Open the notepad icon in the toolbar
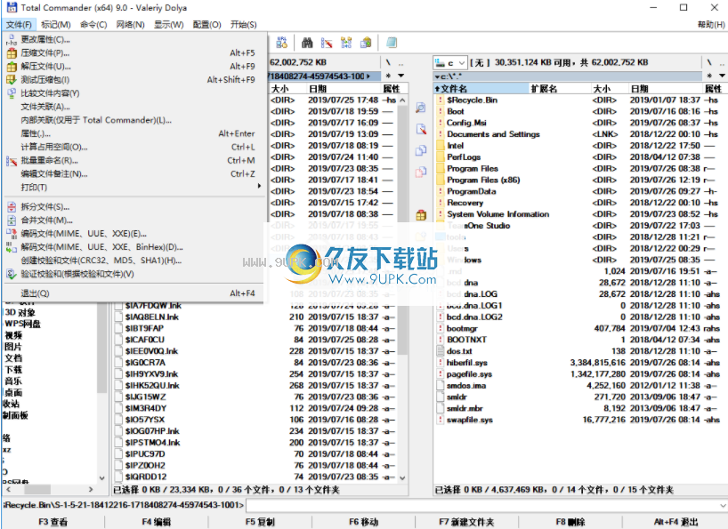Viewport: 728px width, 529px height. tap(392, 43)
